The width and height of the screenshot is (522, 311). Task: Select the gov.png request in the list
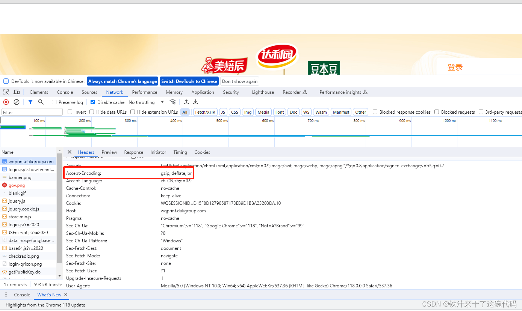tap(17, 185)
